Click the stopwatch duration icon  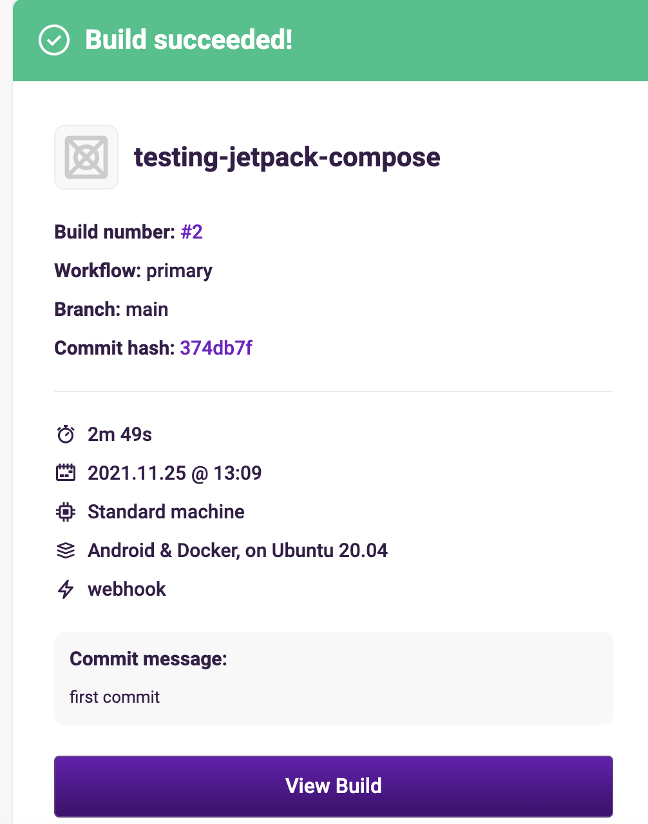pos(66,435)
